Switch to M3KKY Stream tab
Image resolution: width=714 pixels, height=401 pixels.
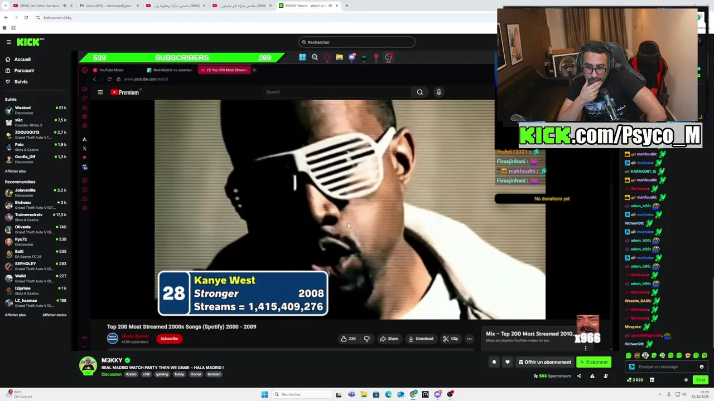click(x=308, y=6)
